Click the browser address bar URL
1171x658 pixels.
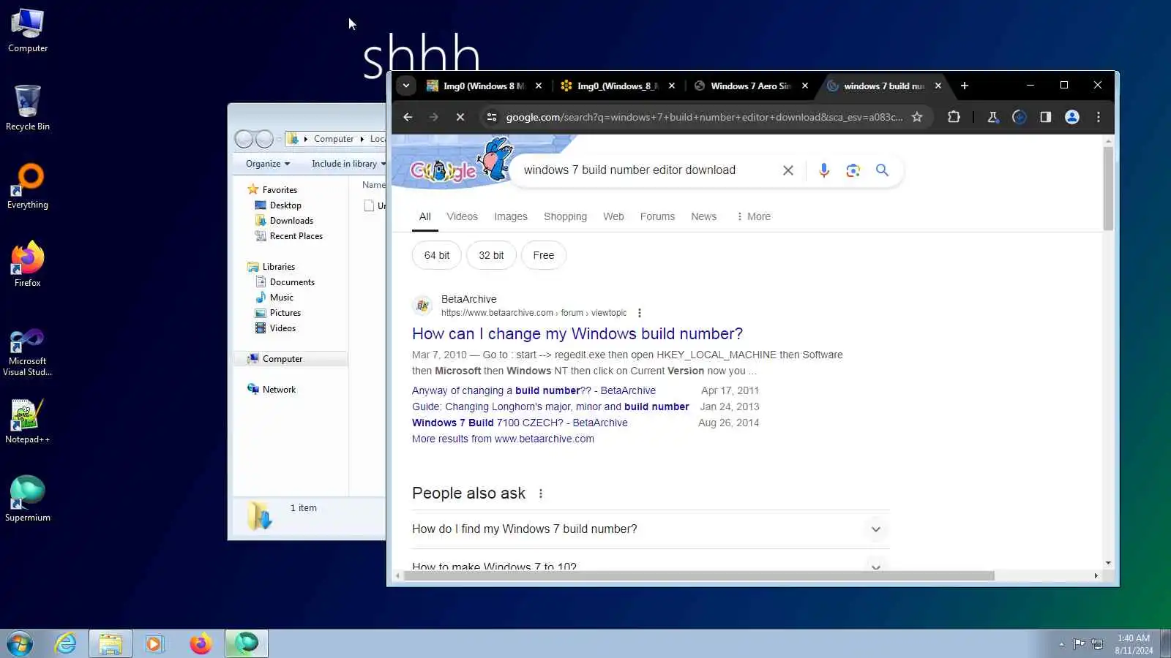point(704,117)
